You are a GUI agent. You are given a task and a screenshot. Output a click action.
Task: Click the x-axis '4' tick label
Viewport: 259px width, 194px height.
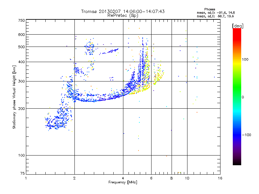(123, 178)
